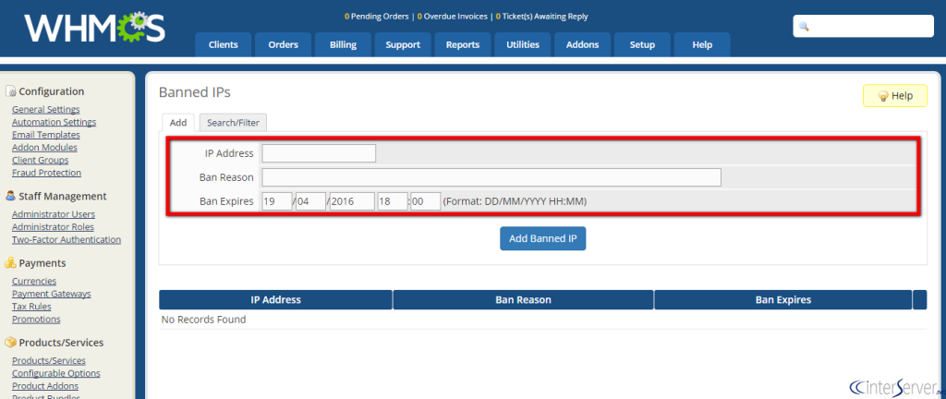Image resolution: width=946 pixels, height=399 pixels.
Task: Open the Reports menu tab
Action: click(463, 44)
